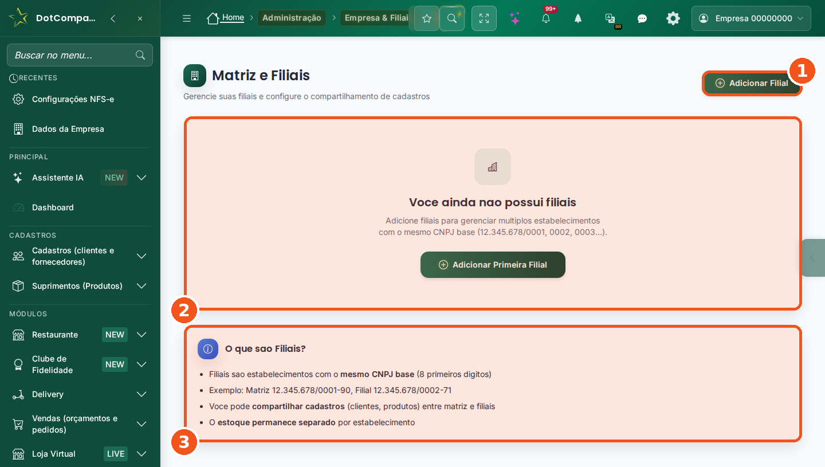Click the DotCompany star logo
Viewport: 825px width, 467px height.
18,18
